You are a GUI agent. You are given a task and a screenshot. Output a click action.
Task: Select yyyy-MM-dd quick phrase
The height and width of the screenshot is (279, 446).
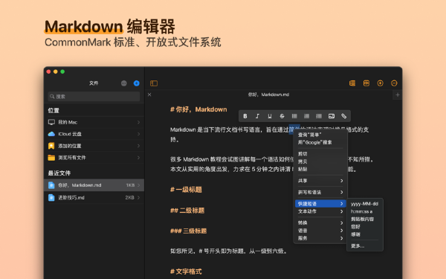coord(364,204)
